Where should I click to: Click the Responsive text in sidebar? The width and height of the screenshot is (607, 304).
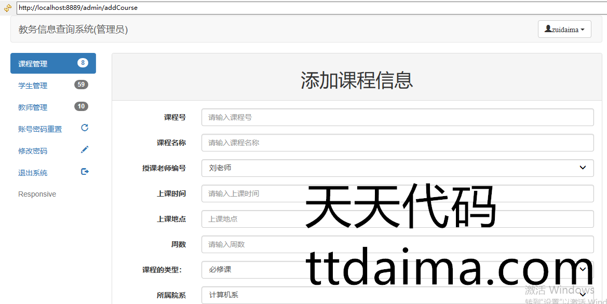pos(37,194)
